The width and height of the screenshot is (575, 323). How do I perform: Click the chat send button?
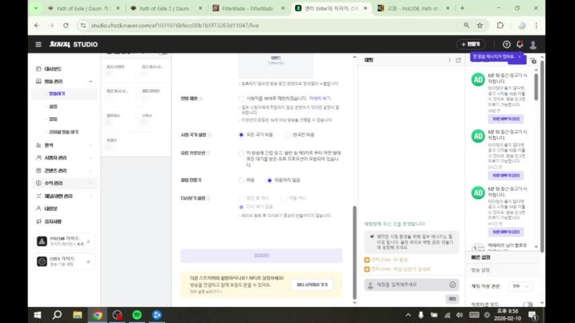coord(452,299)
